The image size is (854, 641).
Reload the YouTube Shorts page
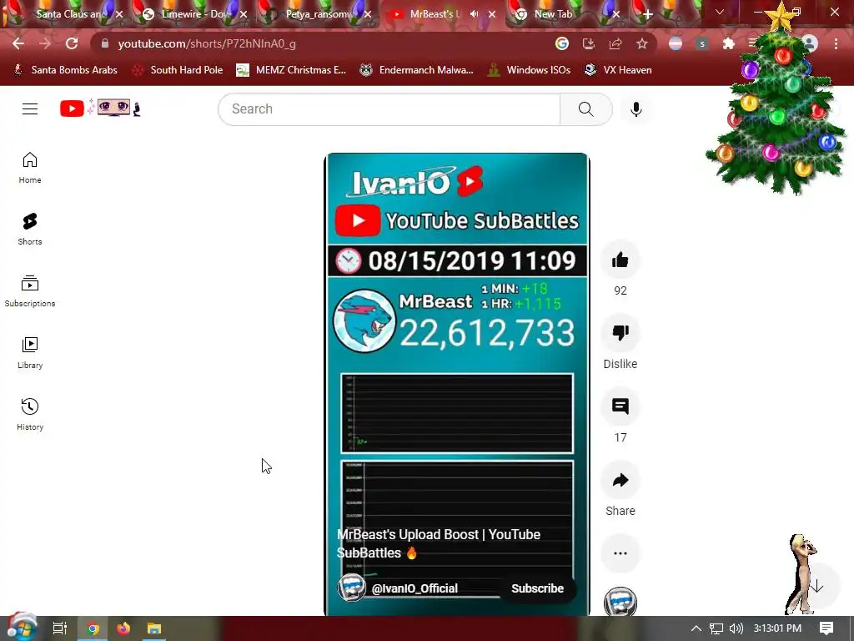tap(72, 43)
